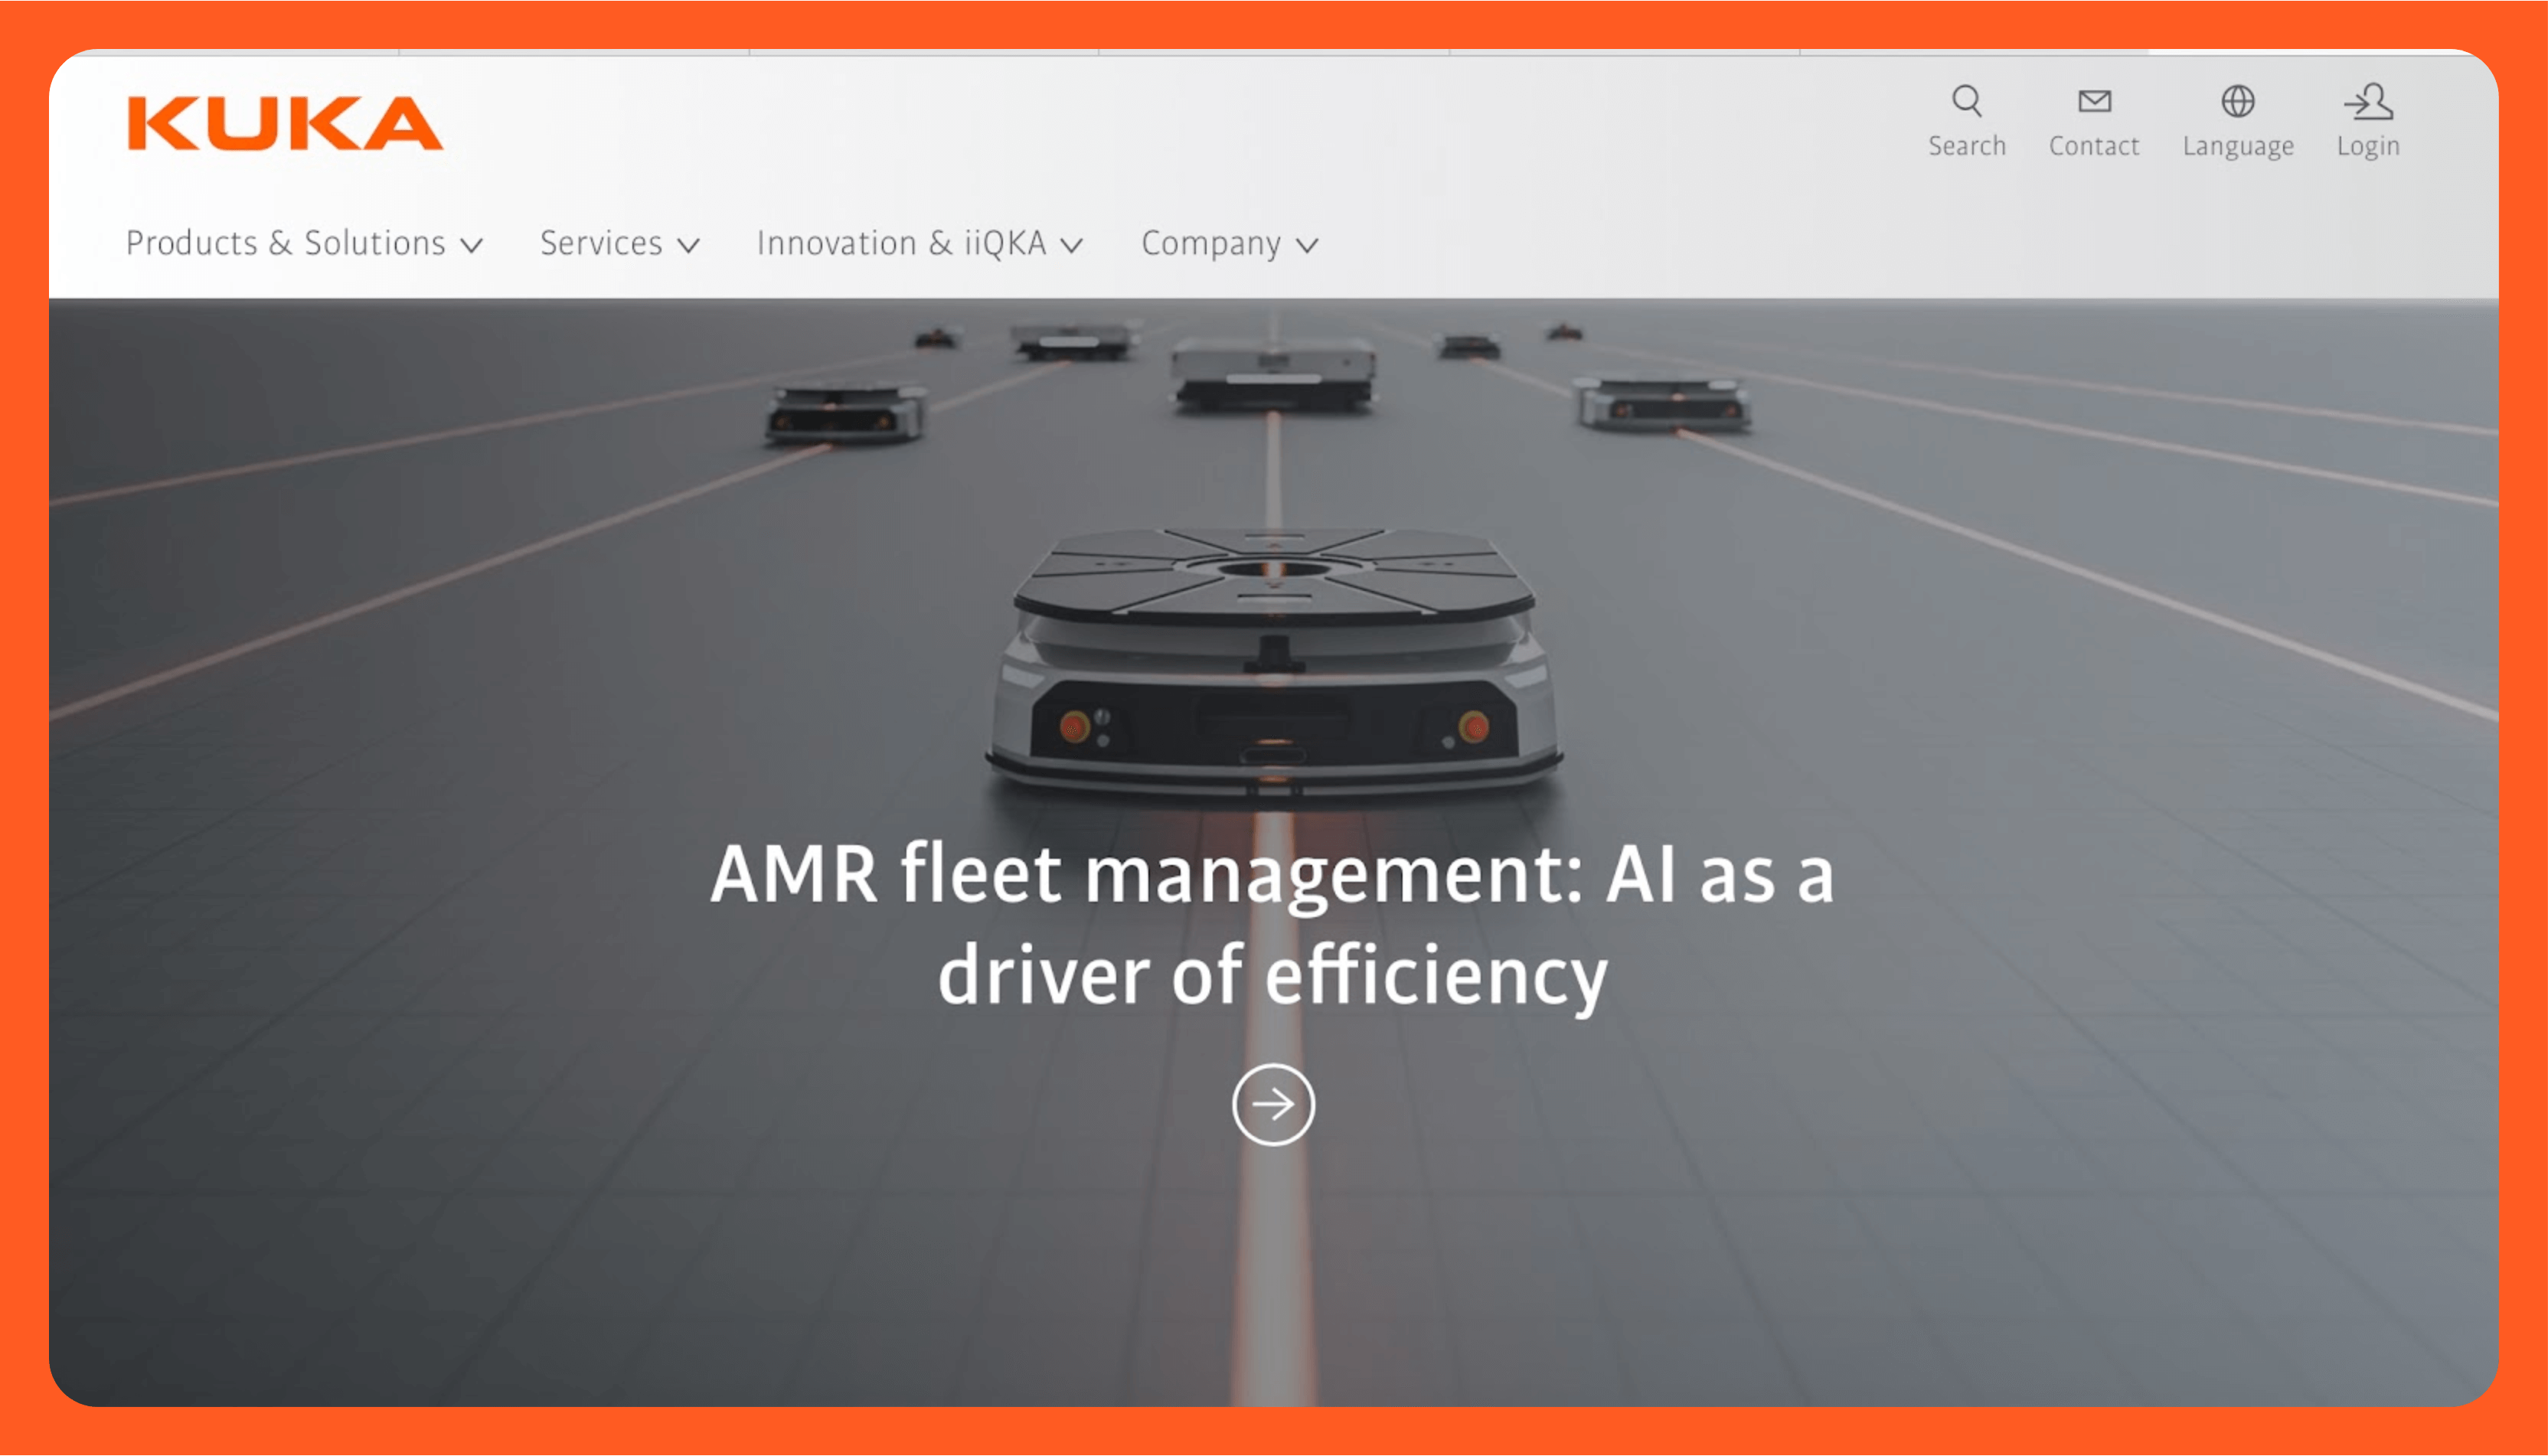Click the Login user icon
The height and width of the screenshot is (1456, 2548).
tap(2367, 101)
